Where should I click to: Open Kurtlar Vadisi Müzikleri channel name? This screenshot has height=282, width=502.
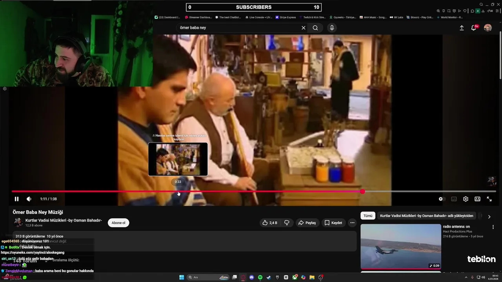[x=64, y=221]
